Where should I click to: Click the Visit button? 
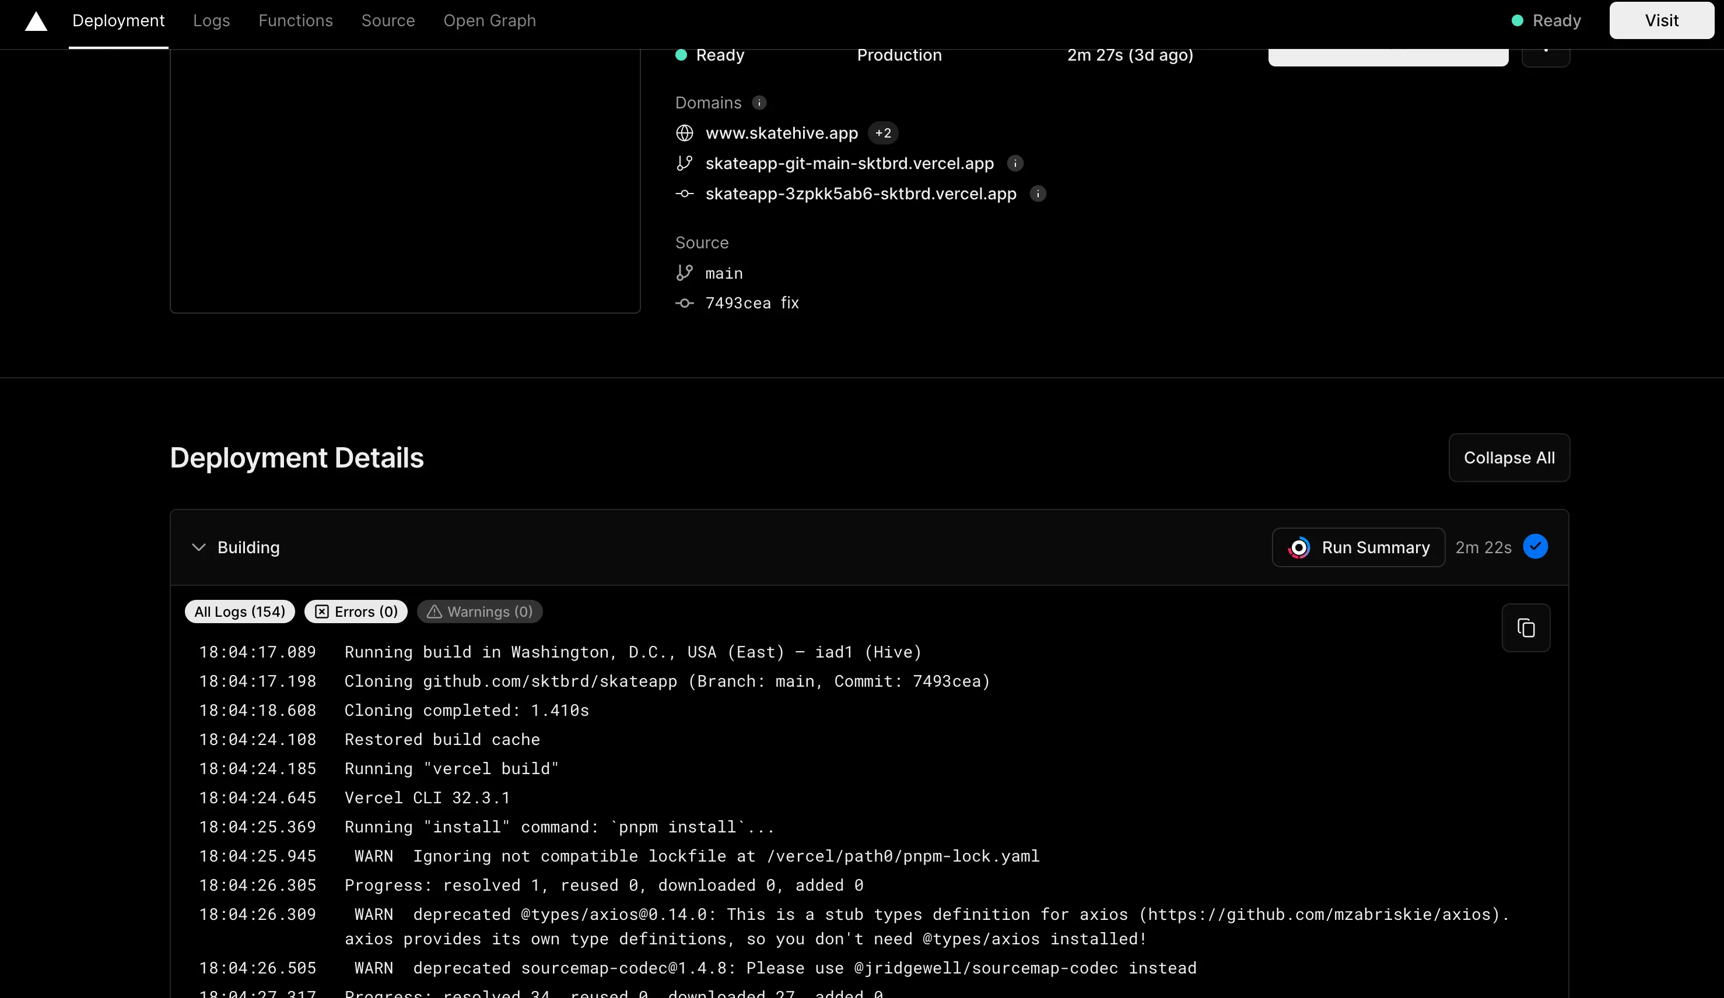(x=1661, y=20)
